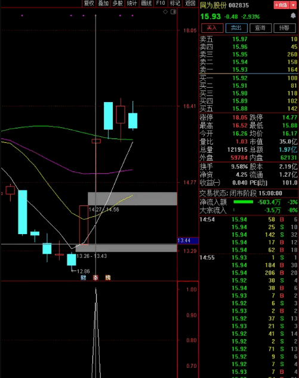299x378 pixels.
Task: Click the 最高 value 16.52
Action: 240,125
